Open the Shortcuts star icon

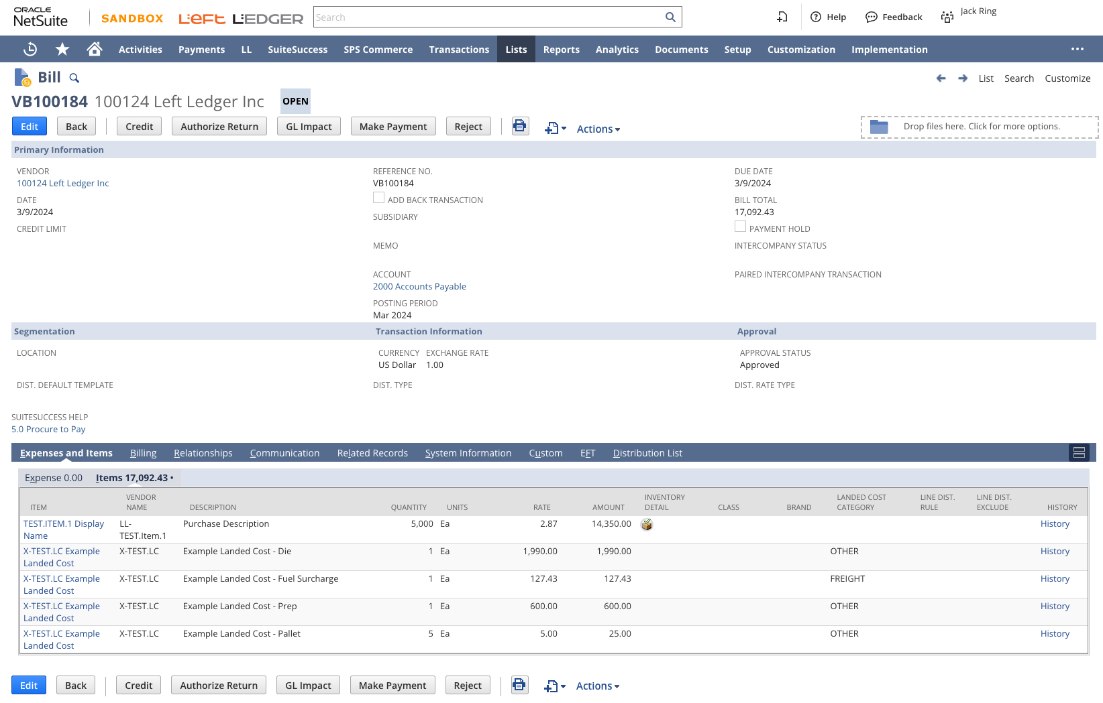(62, 49)
